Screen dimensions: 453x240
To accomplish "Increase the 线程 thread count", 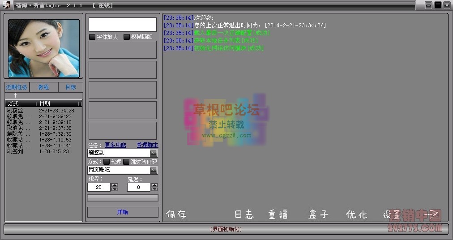I will point(115,185).
